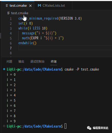Click the terminal output line 'i = 5'
This screenshot has height=133, width=112.
pos(11,100)
